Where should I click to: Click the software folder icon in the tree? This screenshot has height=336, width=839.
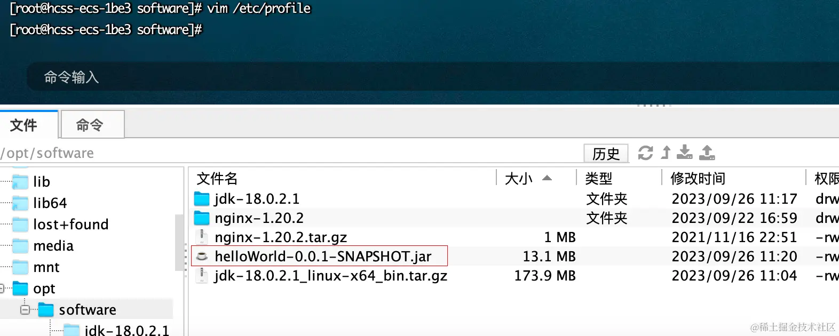click(46, 310)
